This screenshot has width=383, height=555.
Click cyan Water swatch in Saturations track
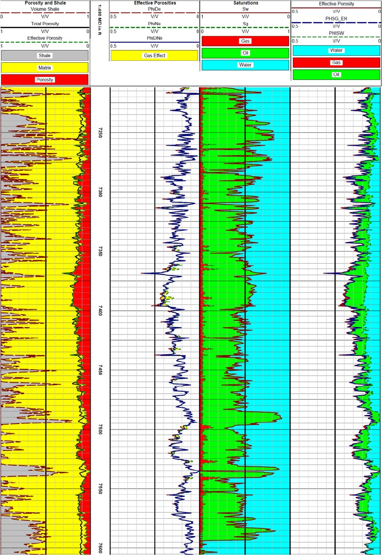coord(245,65)
